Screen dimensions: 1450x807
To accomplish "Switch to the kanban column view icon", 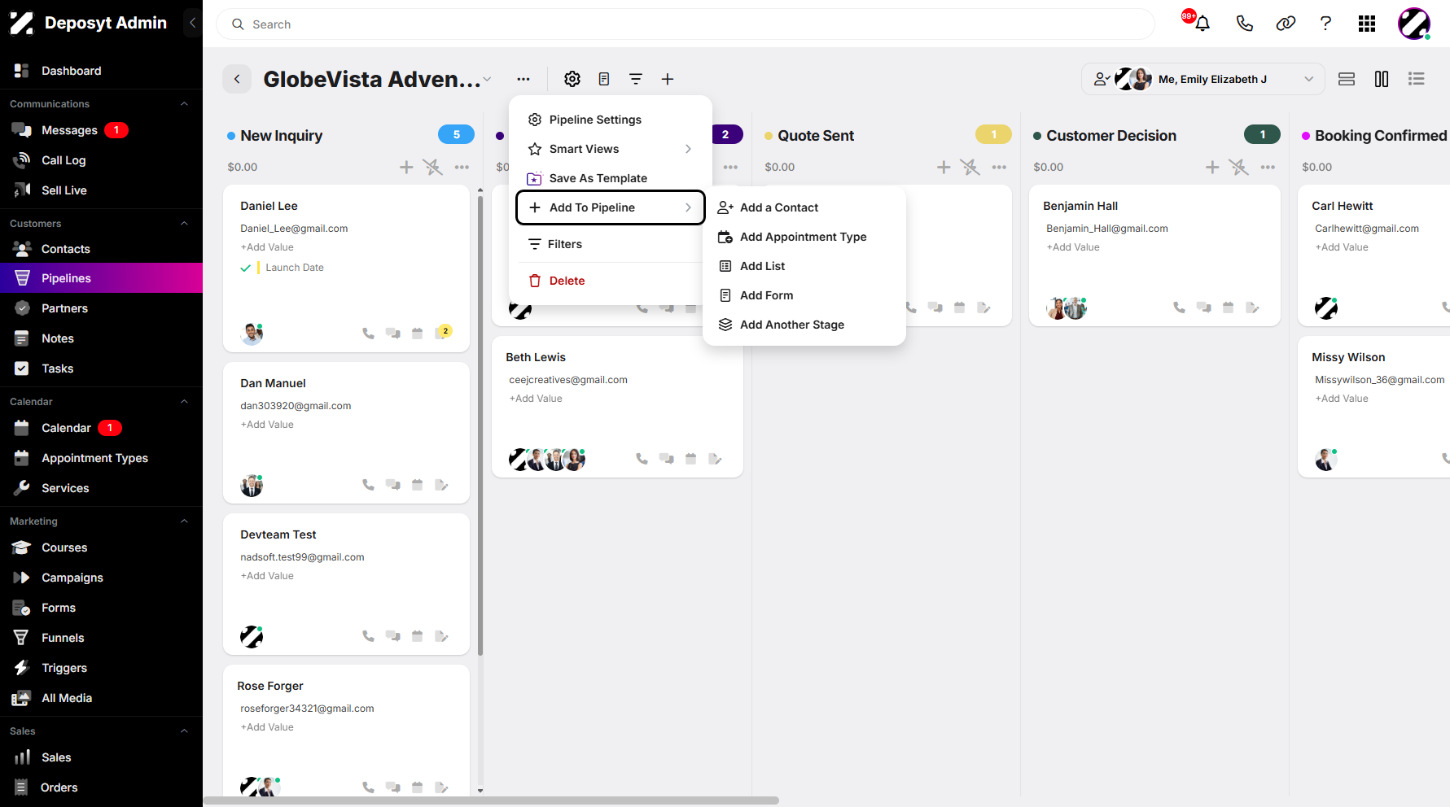I will [1382, 79].
